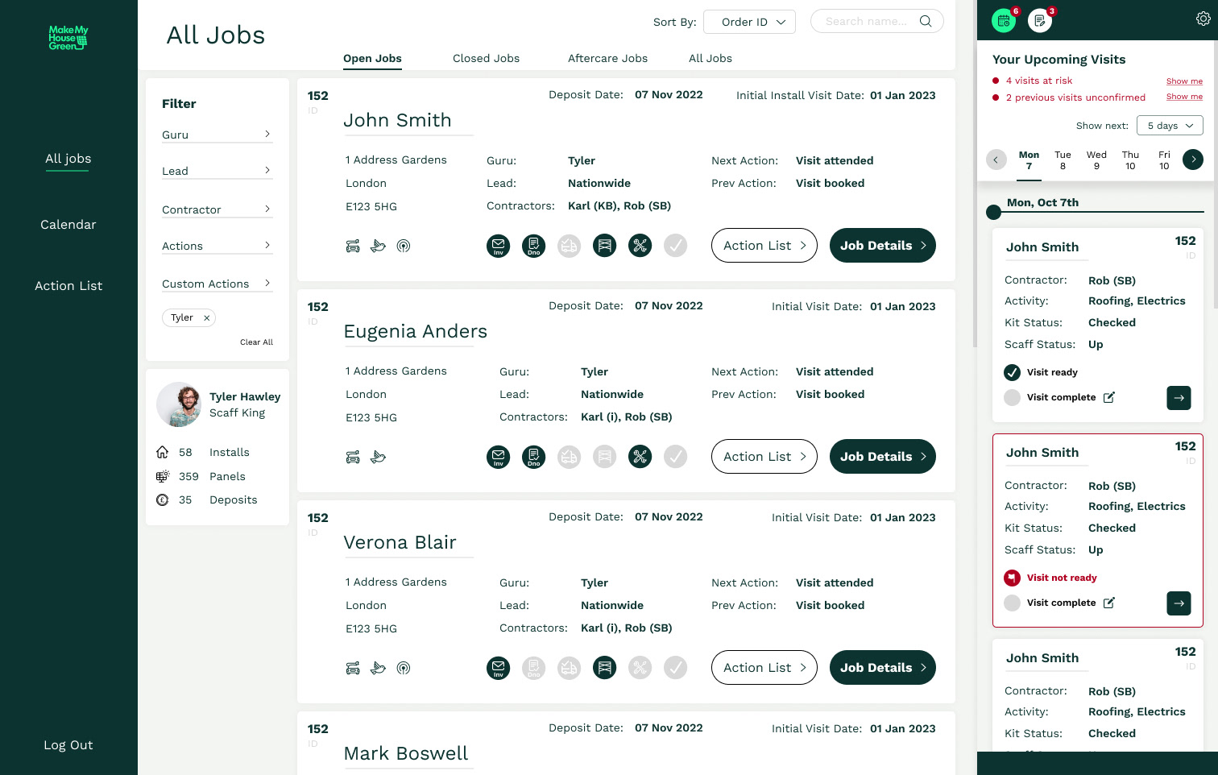Expand the Actions filter
Screen dimensions: 1218x775
217,246
